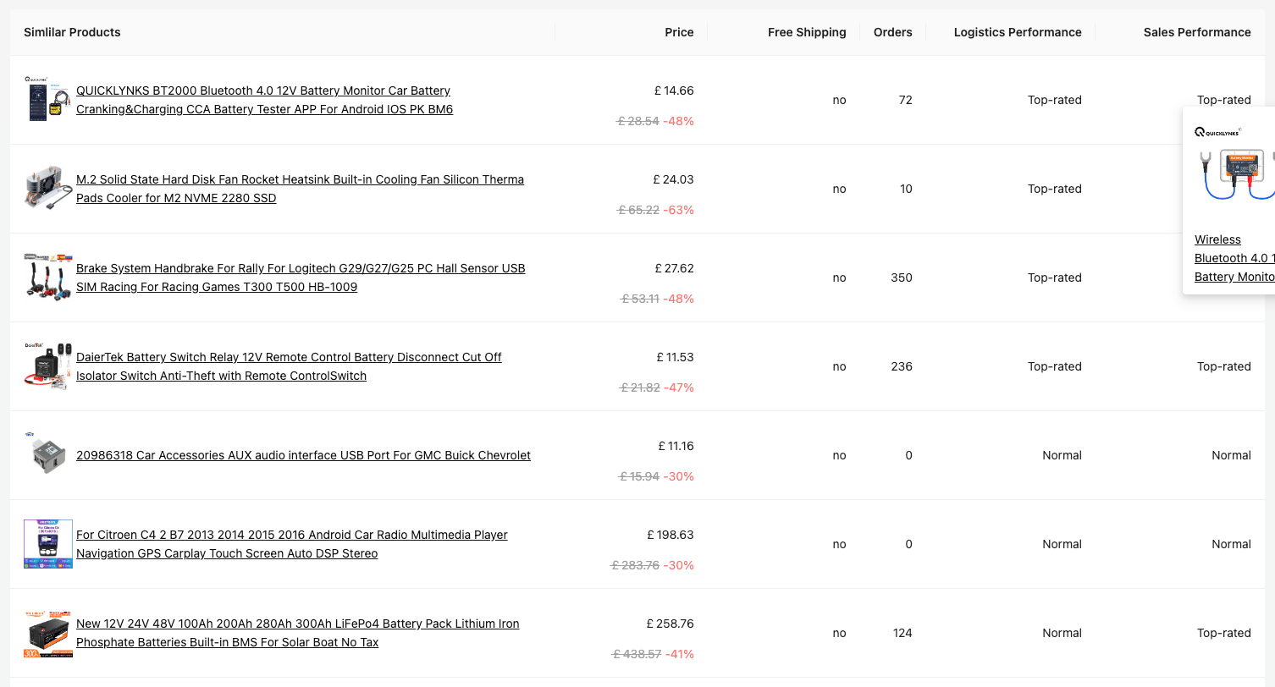The width and height of the screenshot is (1275, 687).
Task: Click the AUX USB port product thumbnail
Action: pyautogui.click(x=48, y=454)
